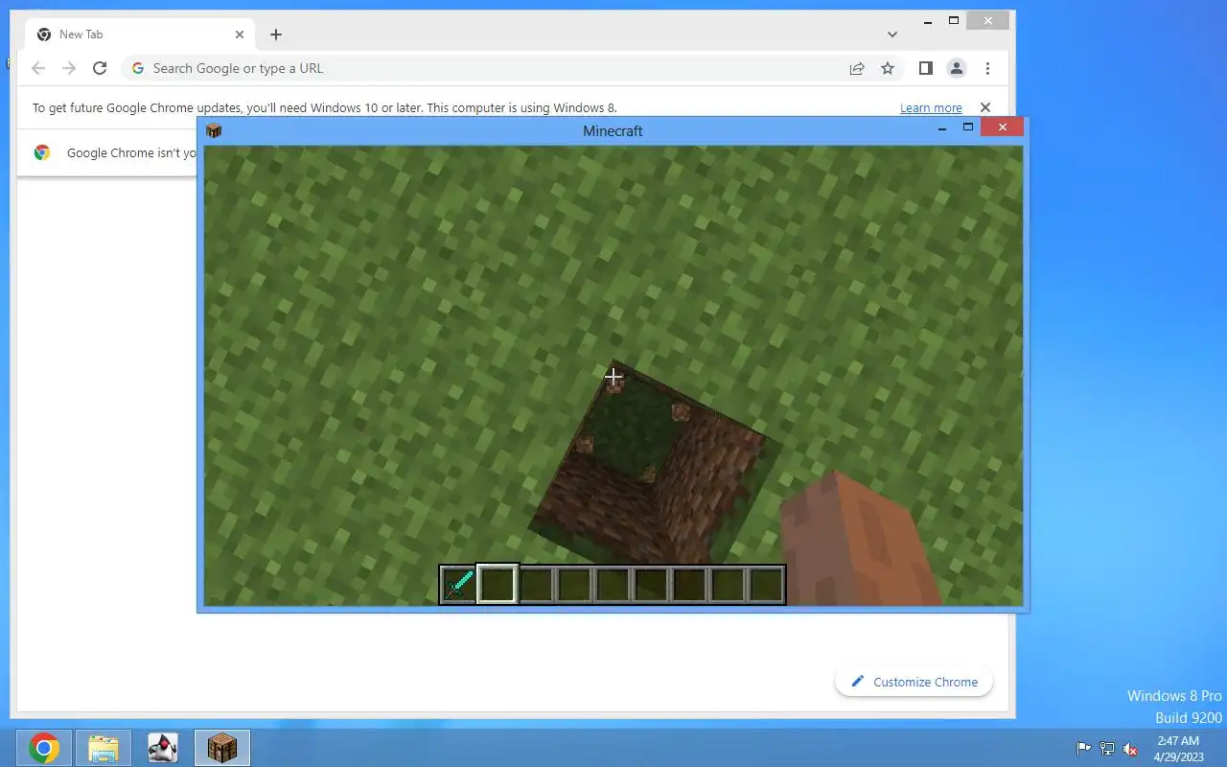Screen dimensions: 1227x767
Task: Open Action Center flag icon
Action: [x=1084, y=749]
